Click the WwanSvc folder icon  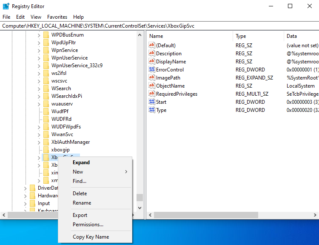tap(46, 134)
